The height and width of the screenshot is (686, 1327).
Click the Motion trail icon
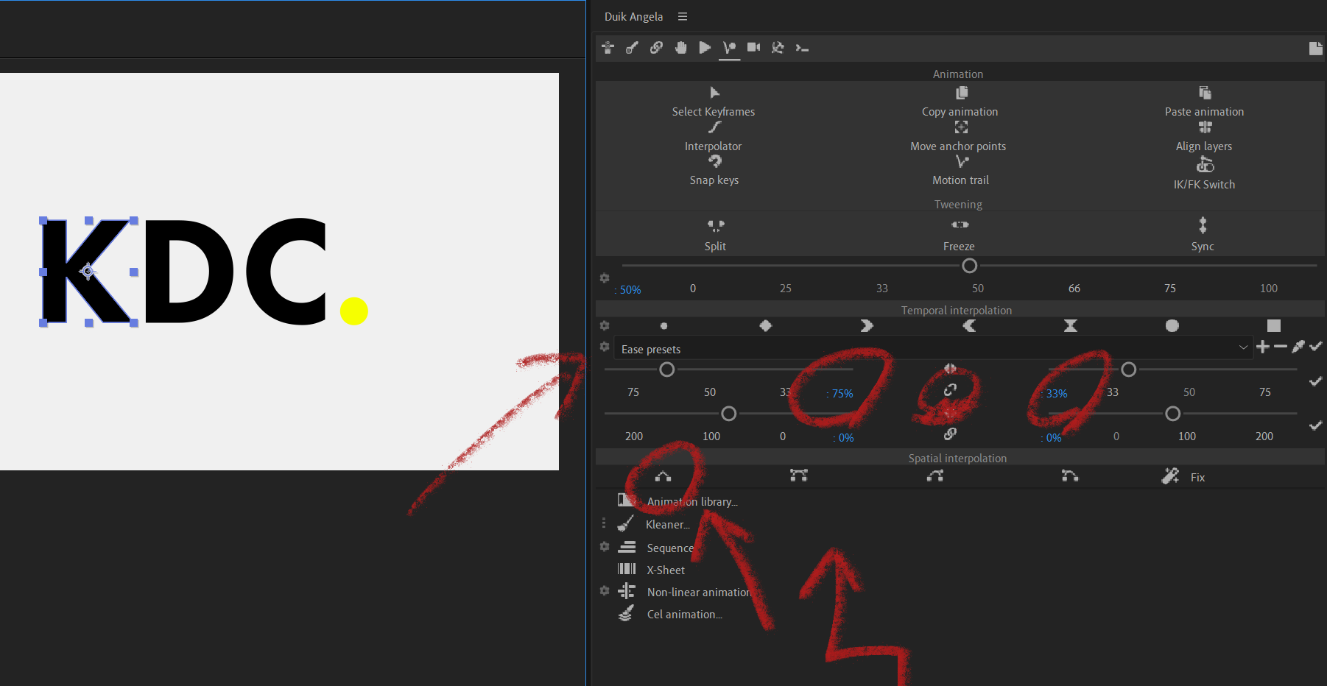[961, 162]
